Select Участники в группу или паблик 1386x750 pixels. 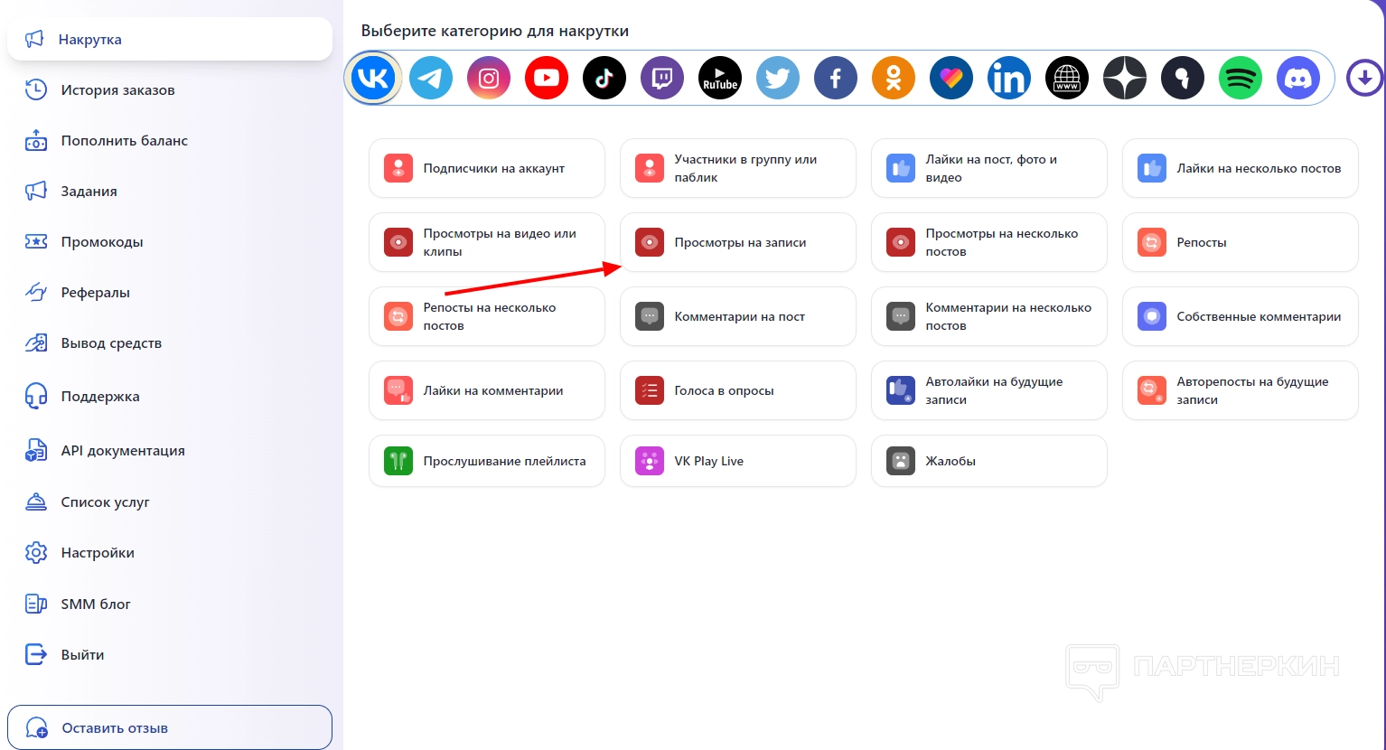pyautogui.click(x=738, y=168)
